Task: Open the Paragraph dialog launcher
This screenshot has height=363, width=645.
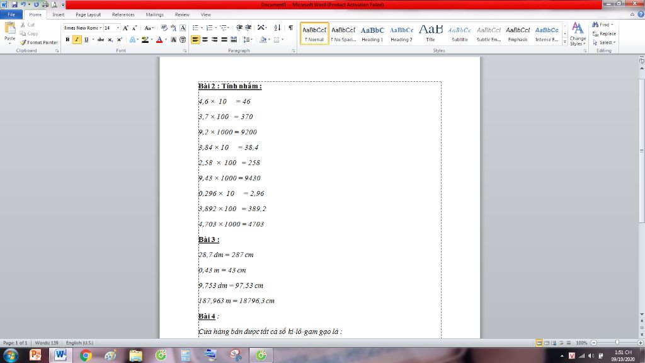Action: coord(294,50)
